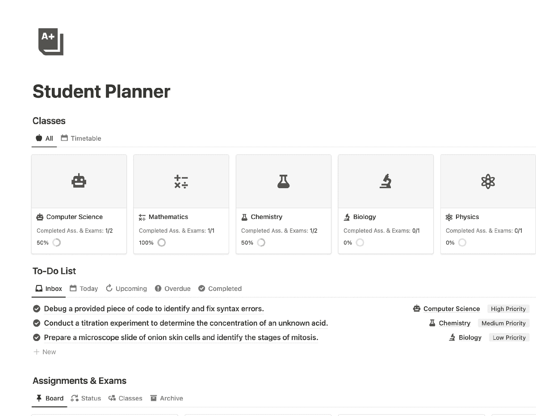536x416 pixels.
Task: Select the Mathematics card icon
Action: (181, 181)
